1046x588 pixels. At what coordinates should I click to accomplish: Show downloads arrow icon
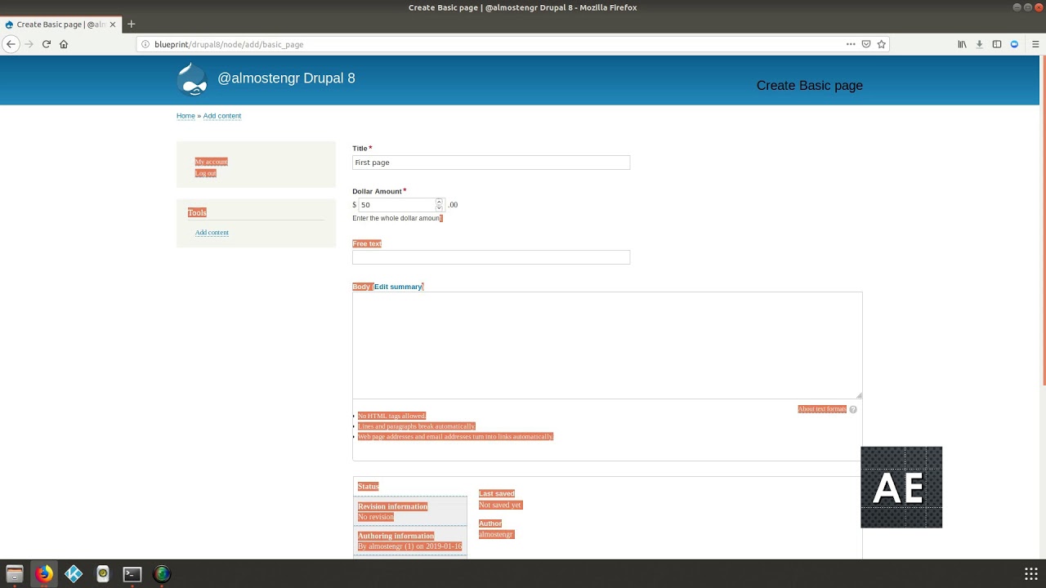tap(979, 44)
